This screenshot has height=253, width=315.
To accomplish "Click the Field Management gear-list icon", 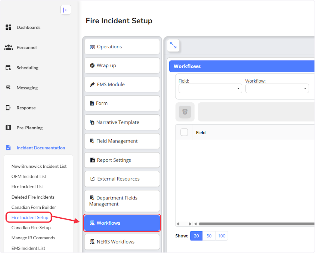I will coord(92,141).
